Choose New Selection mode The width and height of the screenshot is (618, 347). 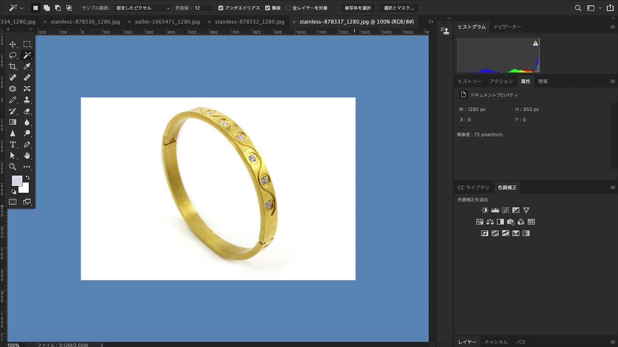36,8
